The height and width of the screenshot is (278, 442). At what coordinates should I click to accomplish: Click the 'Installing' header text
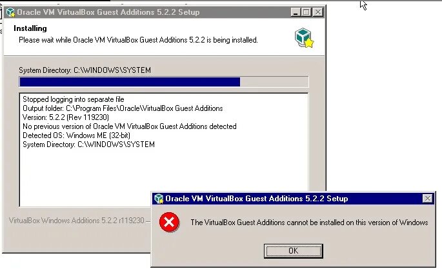coord(30,28)
